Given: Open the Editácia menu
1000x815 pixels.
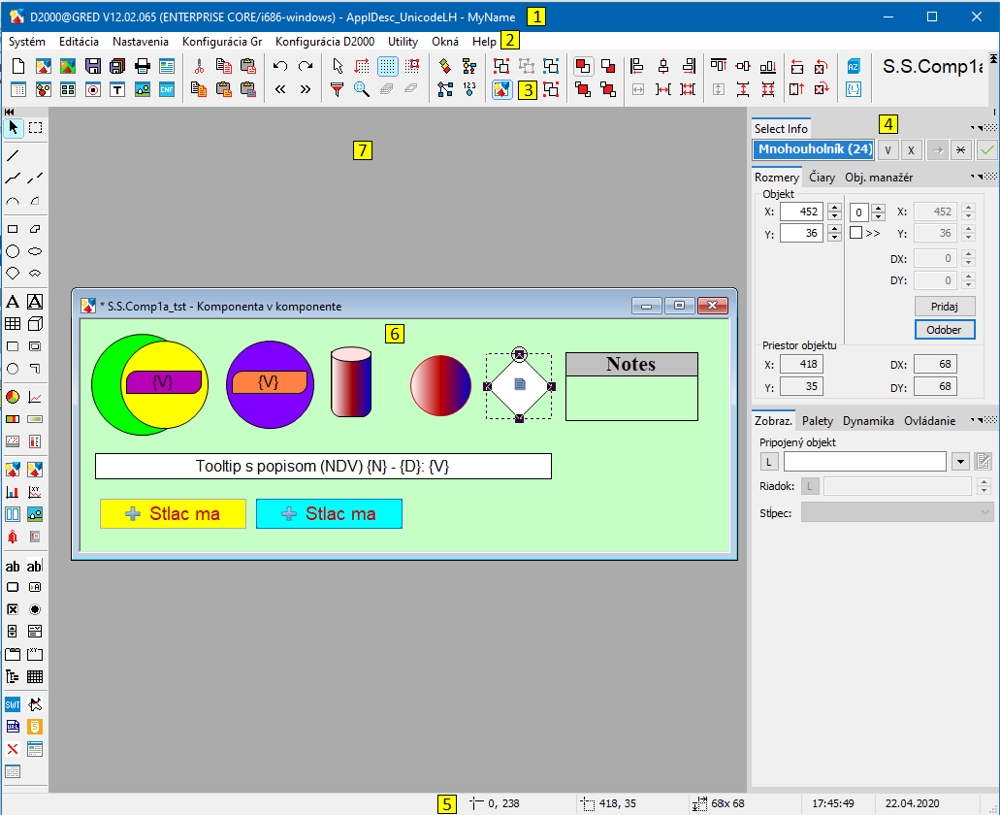Looking at the screenshot, I should (x=78, y=42).
